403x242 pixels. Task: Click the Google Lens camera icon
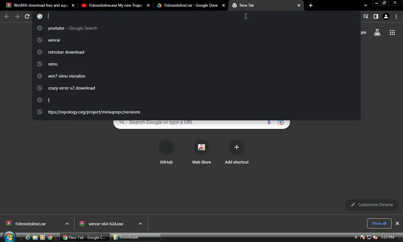pyautogui.click(x=281, y=122)
